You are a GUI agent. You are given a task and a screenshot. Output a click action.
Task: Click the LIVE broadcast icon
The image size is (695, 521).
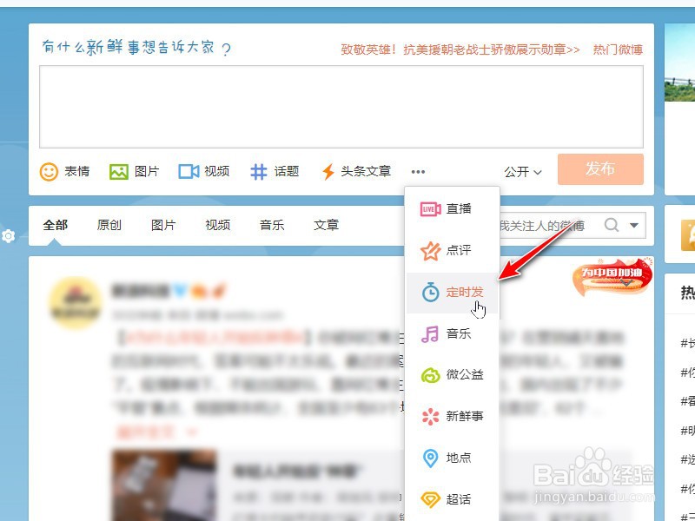430,208
